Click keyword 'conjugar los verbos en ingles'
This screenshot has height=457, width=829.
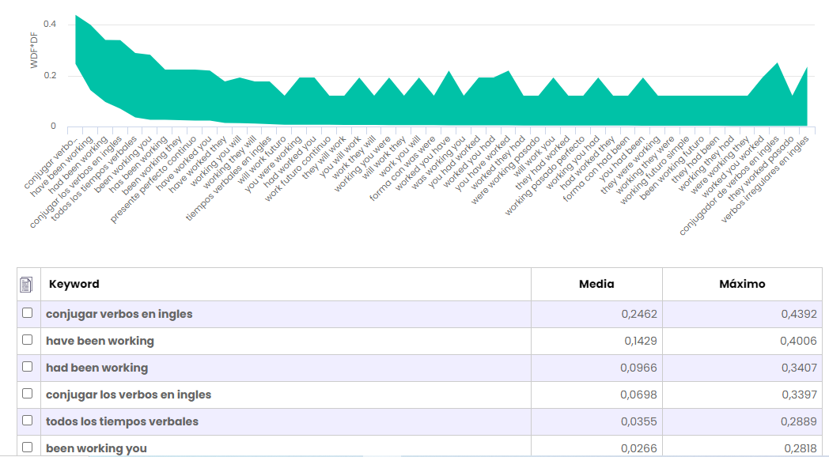128,395
